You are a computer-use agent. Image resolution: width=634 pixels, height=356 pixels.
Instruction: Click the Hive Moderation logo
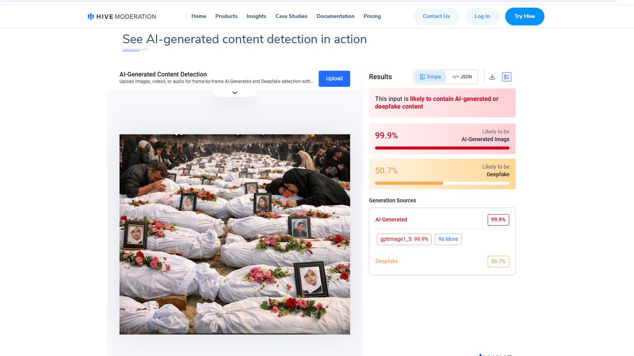tap(122, 16)
